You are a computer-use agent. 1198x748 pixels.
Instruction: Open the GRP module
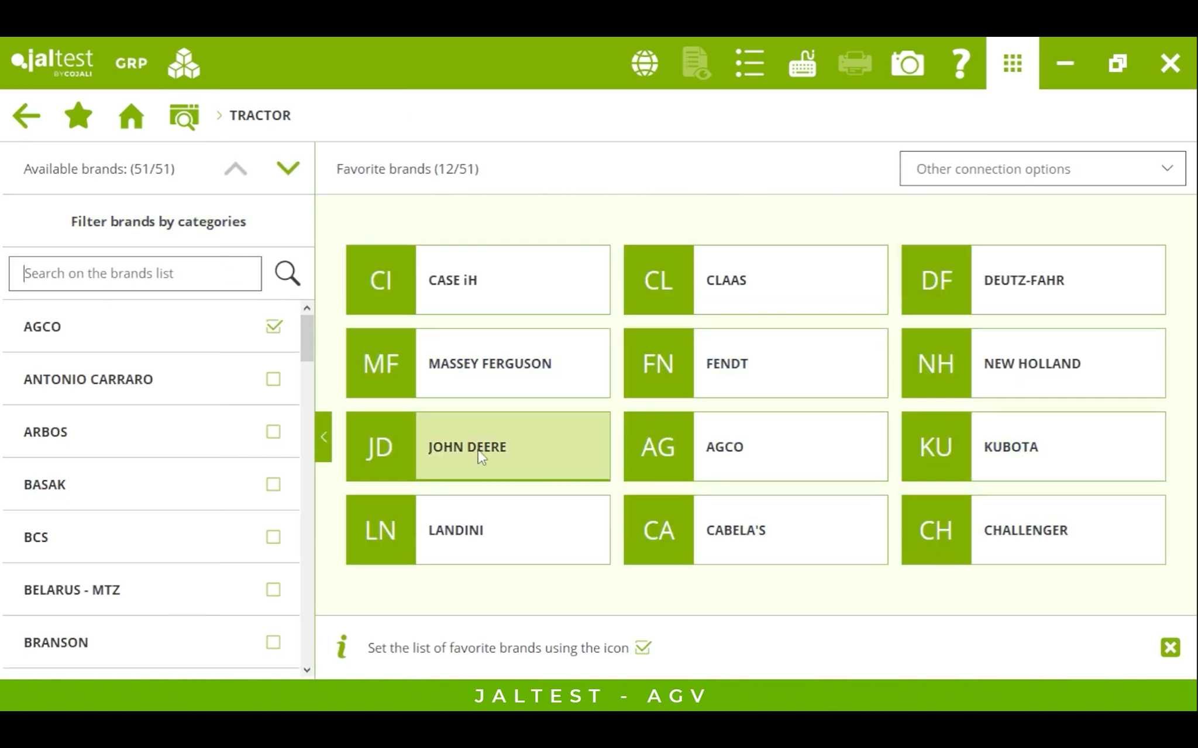[132, 63]
